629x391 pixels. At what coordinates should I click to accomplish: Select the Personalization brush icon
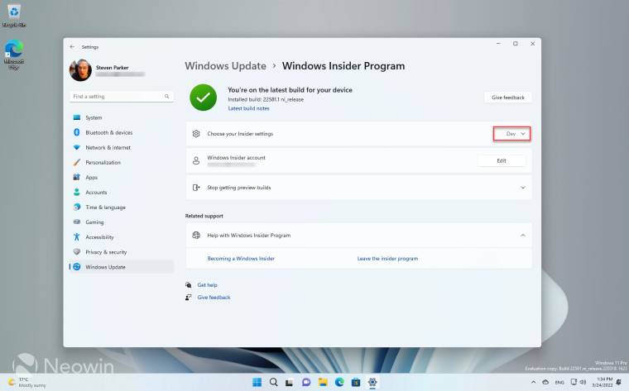tap(77, 162)
